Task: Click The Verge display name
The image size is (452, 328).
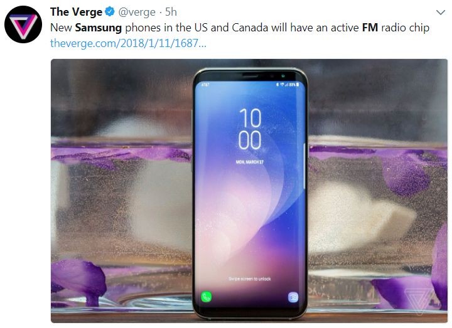Action: (76, 12)
